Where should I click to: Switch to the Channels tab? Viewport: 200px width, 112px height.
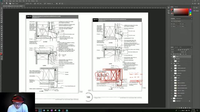coord(176,47)
